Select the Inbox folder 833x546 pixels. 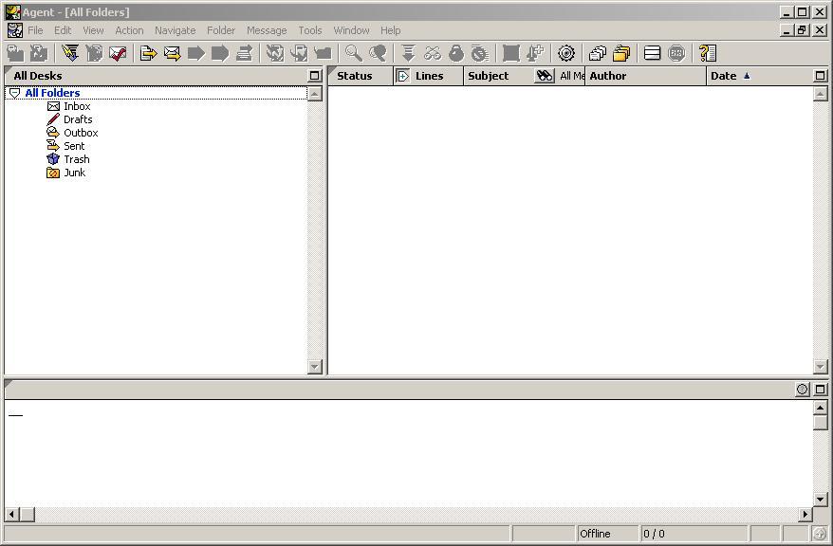[x=77, y=106]
